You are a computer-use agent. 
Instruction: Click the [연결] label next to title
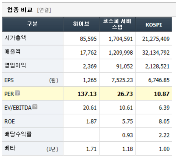(44, 10)
